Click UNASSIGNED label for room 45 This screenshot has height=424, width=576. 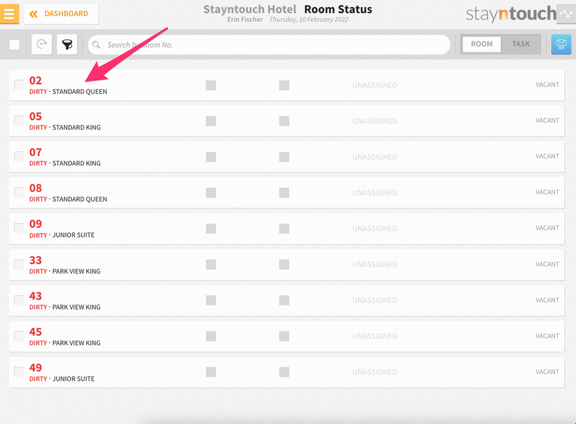pyautogui.click(x=374, y=336)
